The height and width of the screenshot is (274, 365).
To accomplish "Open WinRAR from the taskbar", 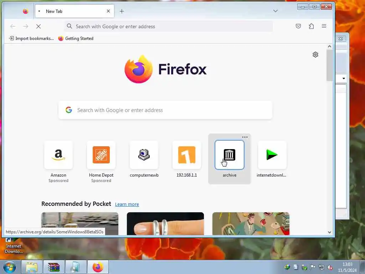I will 54,267.
